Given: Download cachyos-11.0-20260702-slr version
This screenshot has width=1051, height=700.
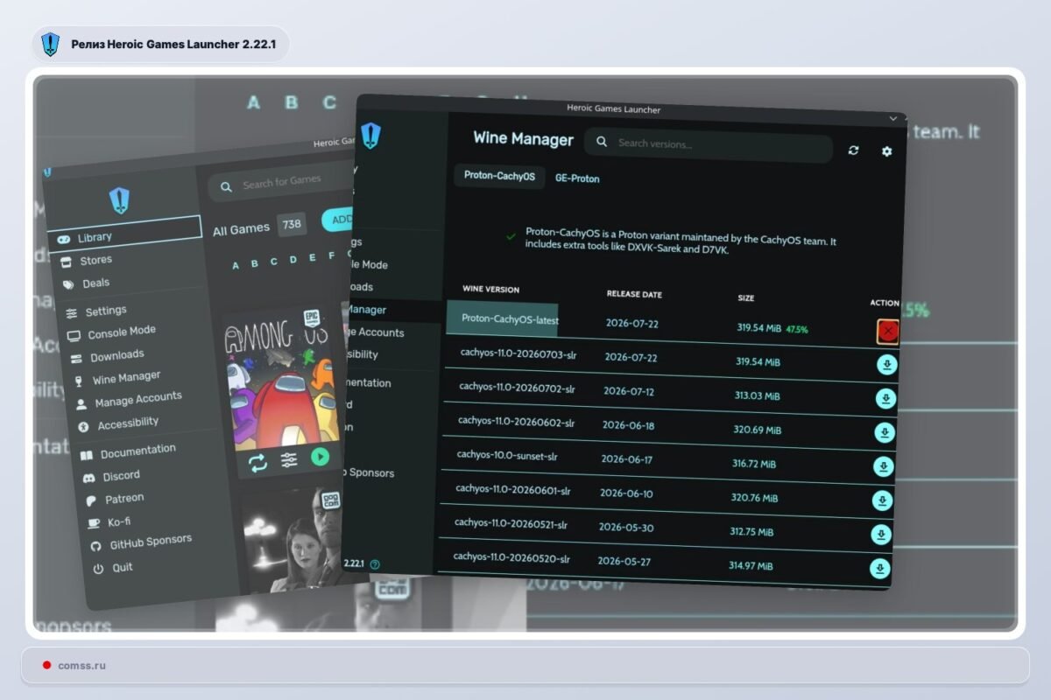Looking at the screenshot, I should click(x=885, y=399).
